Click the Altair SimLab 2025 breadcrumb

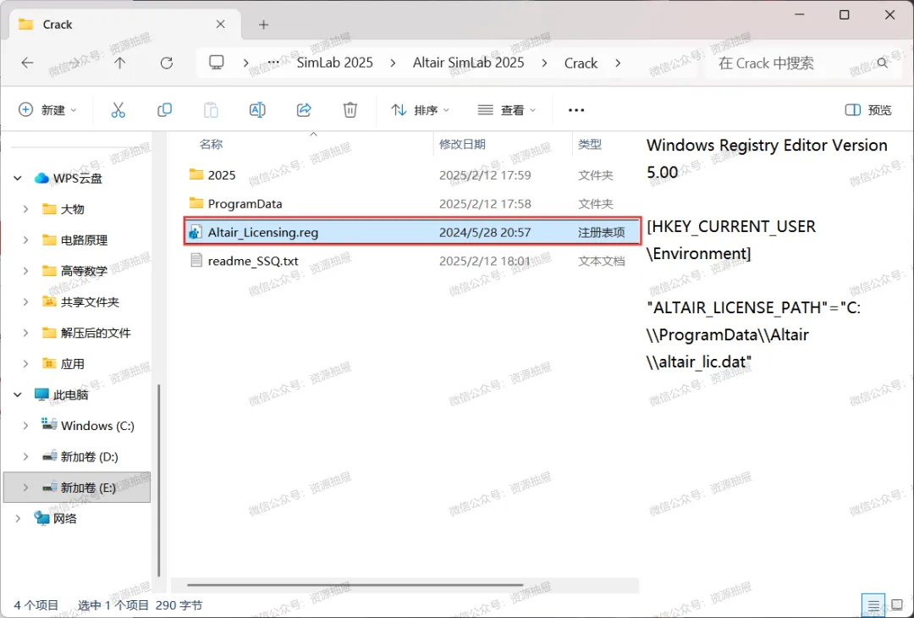pyautogui.click(x=469, y=63)
